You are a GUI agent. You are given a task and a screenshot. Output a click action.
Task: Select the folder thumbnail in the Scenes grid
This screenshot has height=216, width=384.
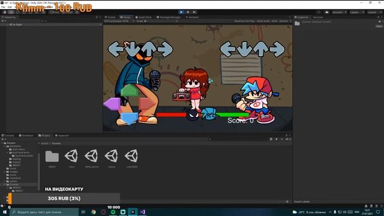[52, 156]
